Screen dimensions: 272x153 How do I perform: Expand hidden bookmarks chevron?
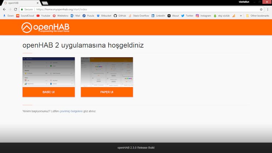241,15
